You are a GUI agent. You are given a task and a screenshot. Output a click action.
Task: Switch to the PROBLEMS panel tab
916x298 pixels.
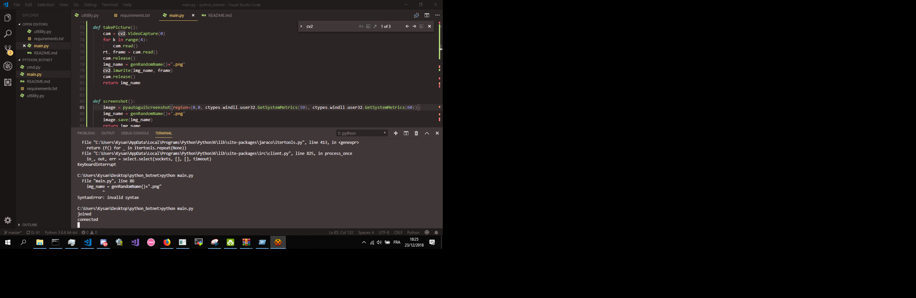pos(86,133)
